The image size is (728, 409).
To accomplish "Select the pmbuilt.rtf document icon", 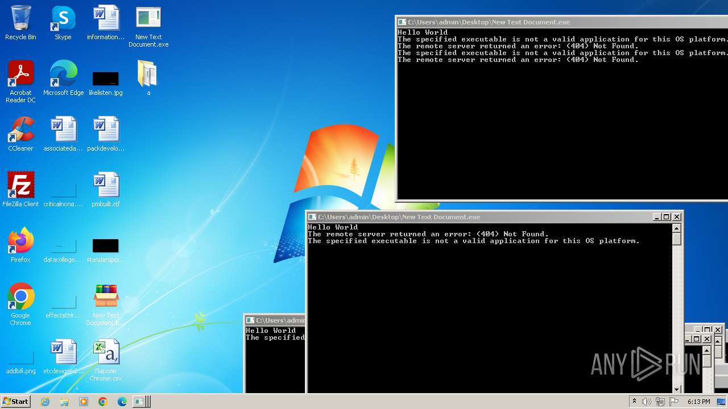I will pos(106,190).
